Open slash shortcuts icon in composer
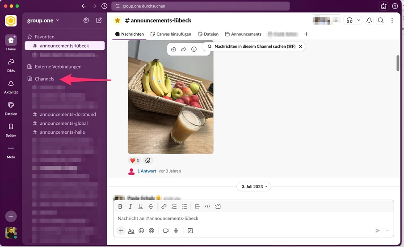This screenshot has width=404, height=247. 190,231
